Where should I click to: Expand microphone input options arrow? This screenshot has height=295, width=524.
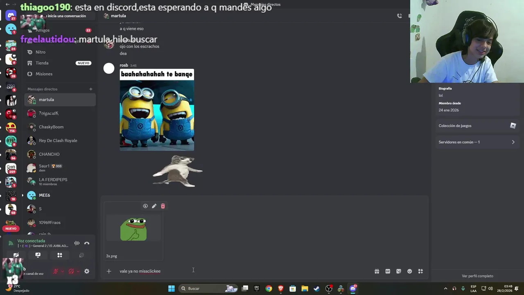click(62, 271)
